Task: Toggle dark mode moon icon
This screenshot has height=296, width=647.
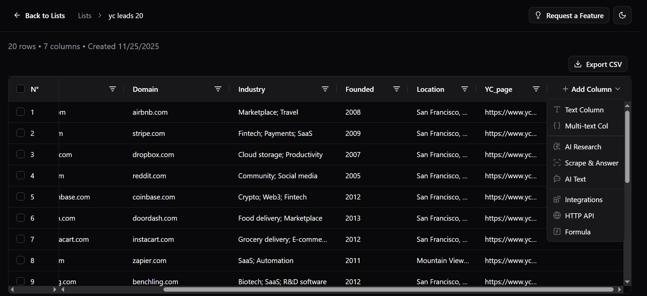Action: tap(622, 15)
